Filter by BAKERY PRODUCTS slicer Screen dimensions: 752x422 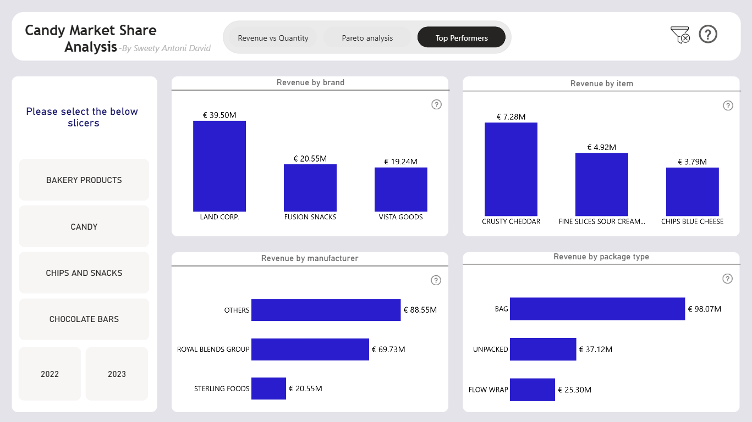tap(84, 180)
